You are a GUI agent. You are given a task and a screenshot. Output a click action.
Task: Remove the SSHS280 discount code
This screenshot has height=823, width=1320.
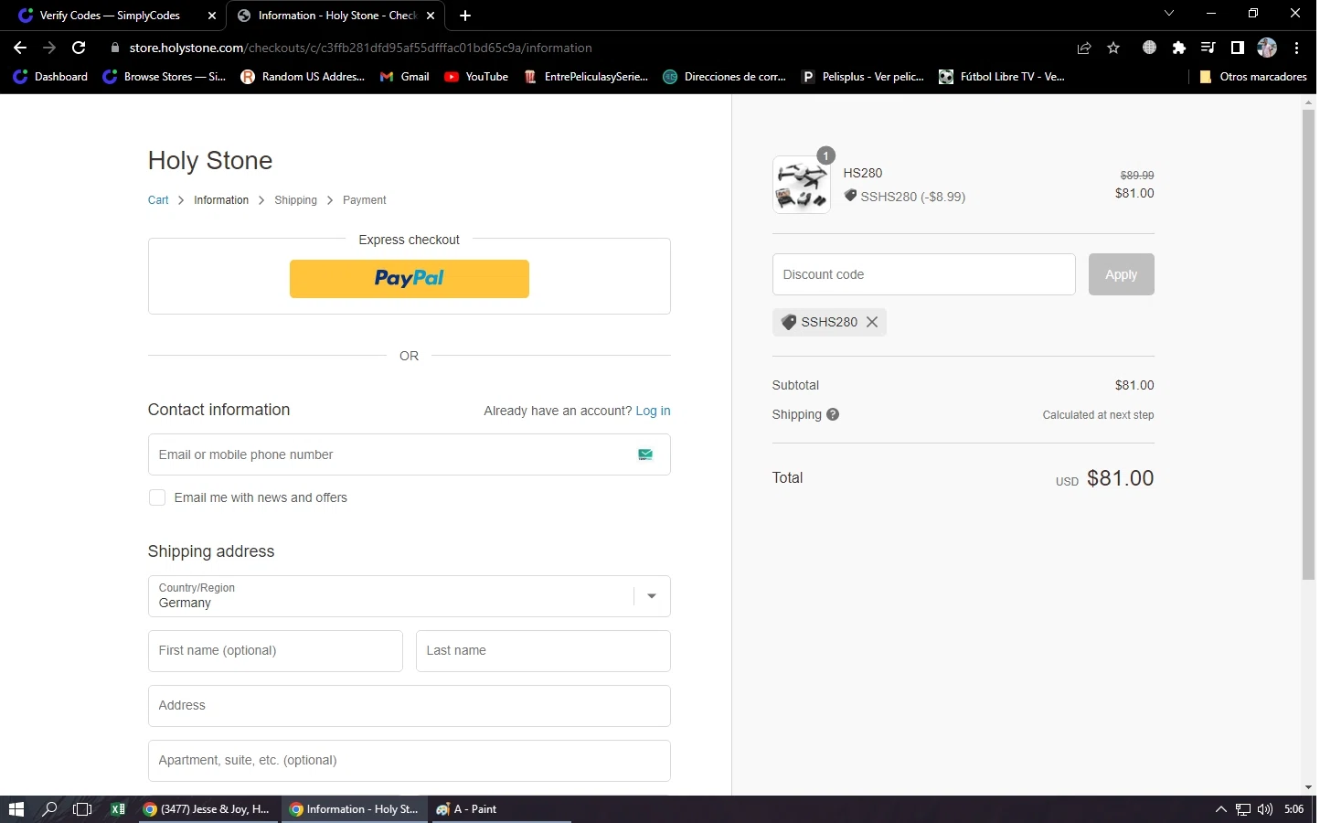[872, 322]
